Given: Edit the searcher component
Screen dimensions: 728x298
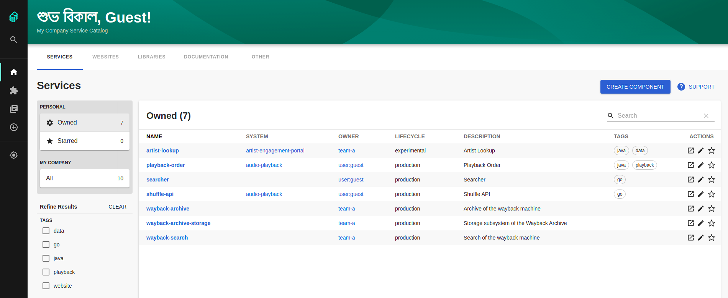Looking at the screenshot, I should 701,180.
